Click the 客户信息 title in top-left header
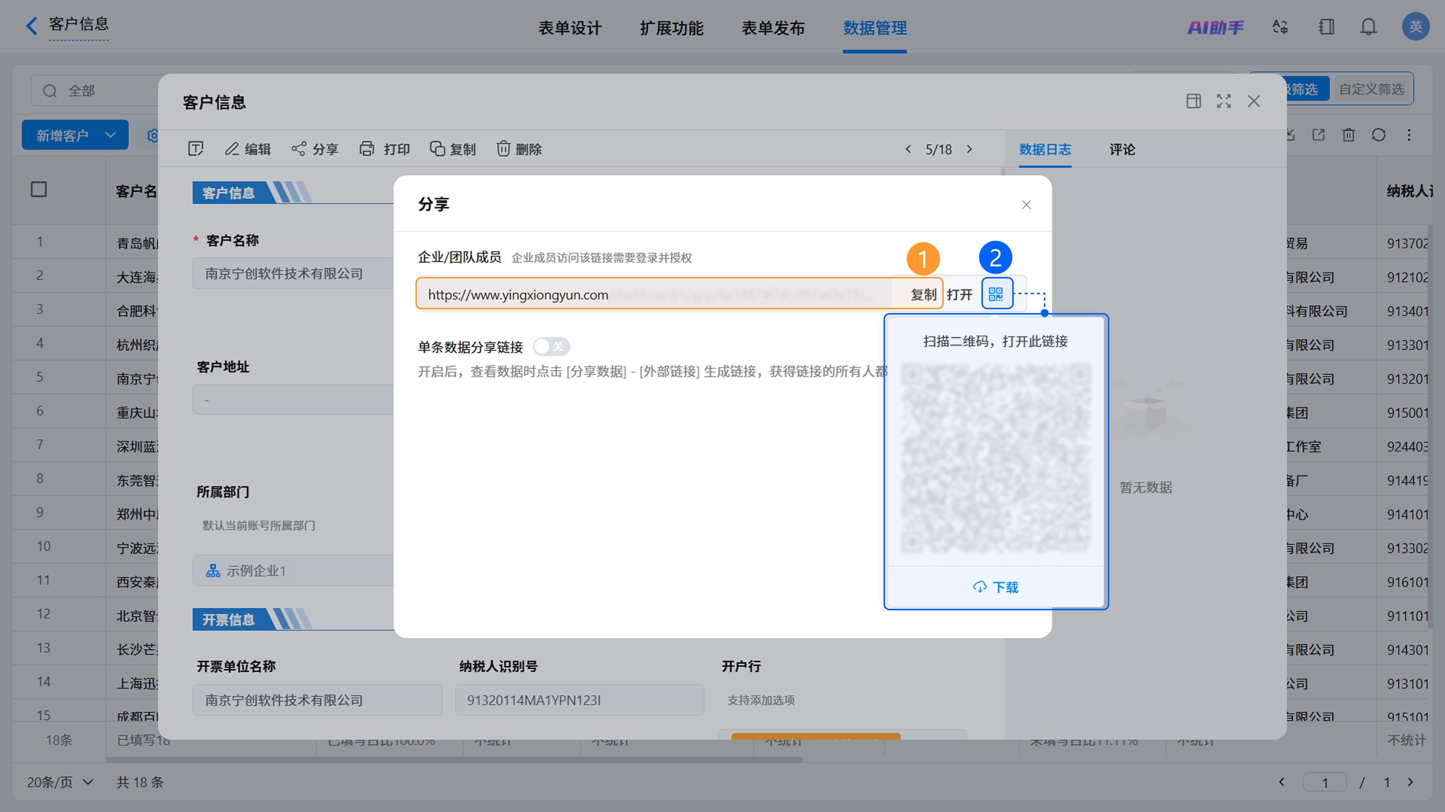This screenshot has height=812, width=1445. pos(79,24)
